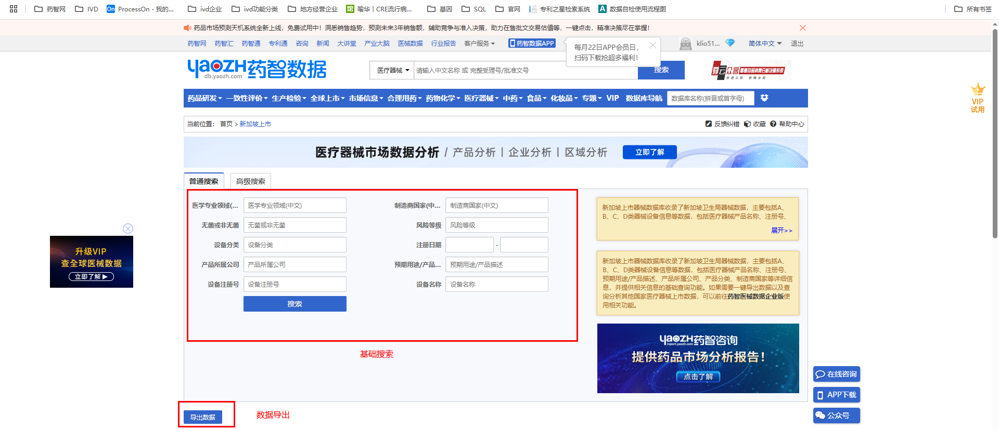Click the blue diamond VIP badge
The image size is (999, 429).
click(x=730, y=43)
